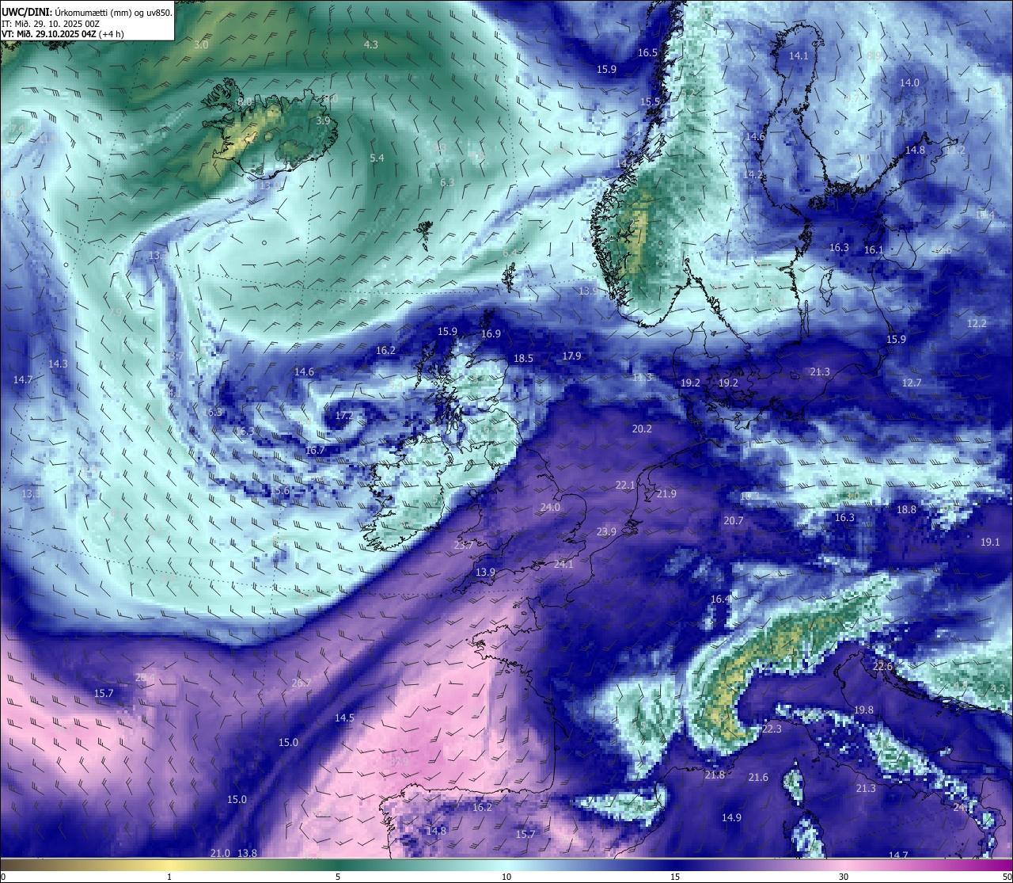The image size is (1013, 883).
Task: Click the '17.2' value in the swirl
Action: point(344,414)
